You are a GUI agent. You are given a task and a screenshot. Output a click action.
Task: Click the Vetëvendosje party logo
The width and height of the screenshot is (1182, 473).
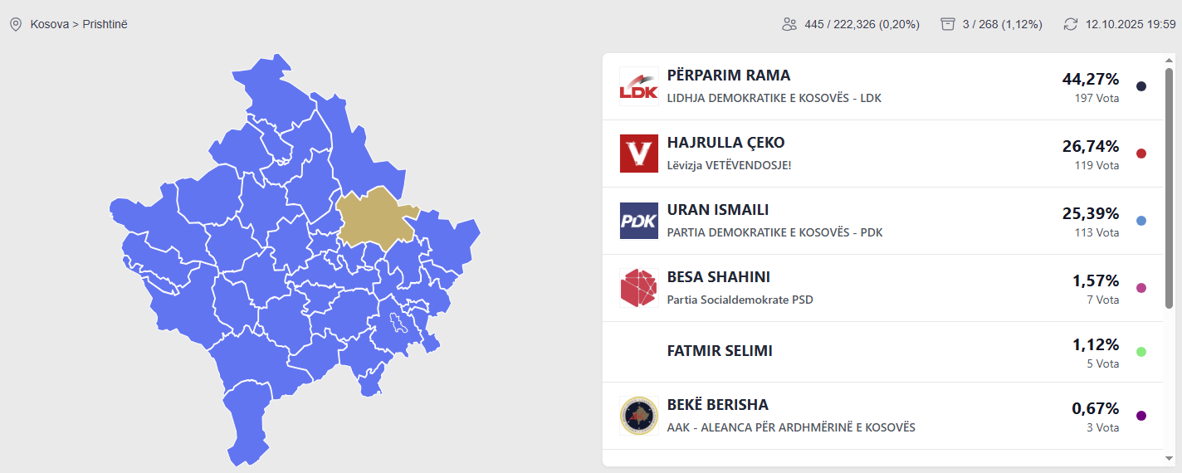638,154
